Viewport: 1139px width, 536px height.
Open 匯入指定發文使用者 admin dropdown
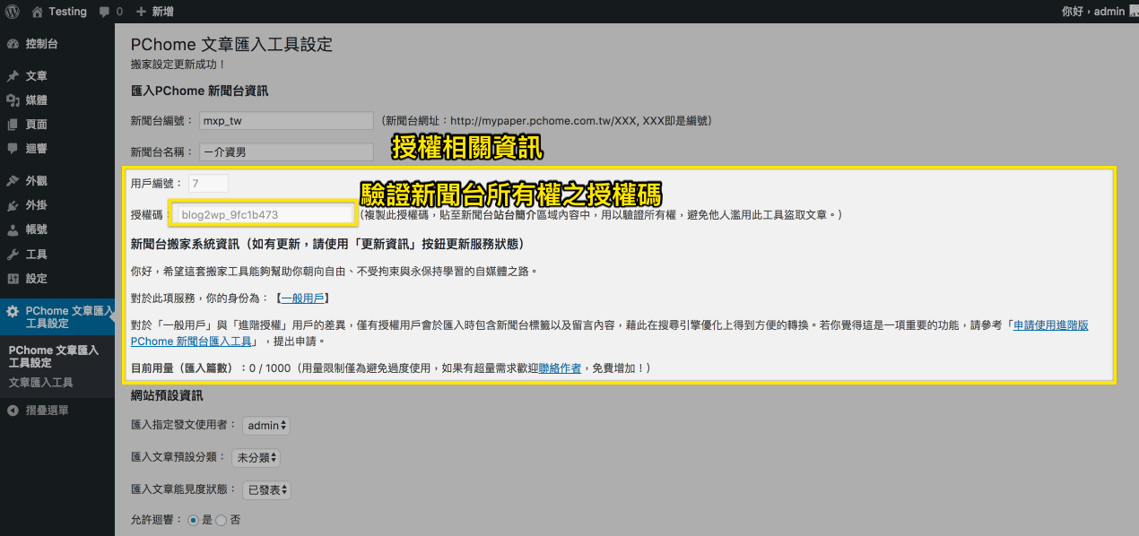pos(266,425)
